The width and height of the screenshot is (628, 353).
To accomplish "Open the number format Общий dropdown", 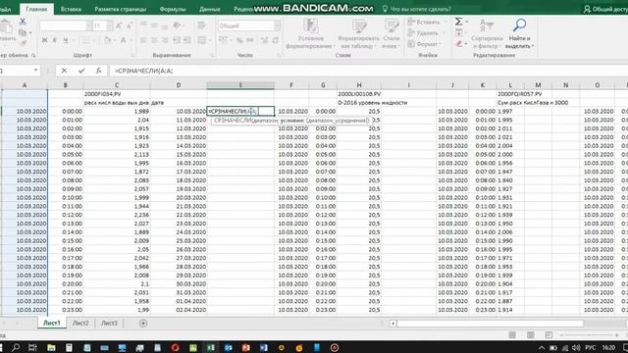I will click(277, 26).
